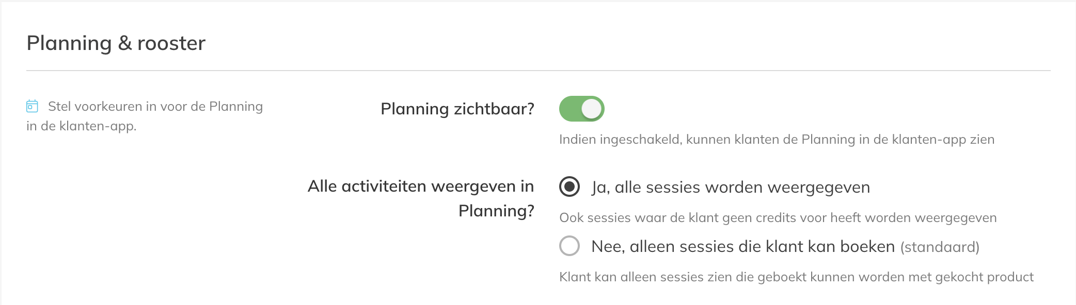Click the 'Klant kan alleen sessies zien' helper text
1076x305 pixels.
pos(796,277)
